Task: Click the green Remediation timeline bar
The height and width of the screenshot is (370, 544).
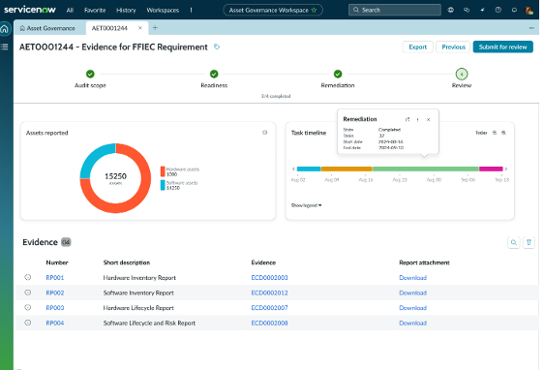Action: pyautogui.click(x=425, y=170)
